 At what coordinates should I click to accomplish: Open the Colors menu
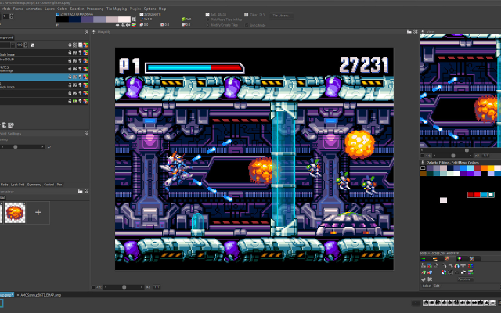[x=63, y=9]
